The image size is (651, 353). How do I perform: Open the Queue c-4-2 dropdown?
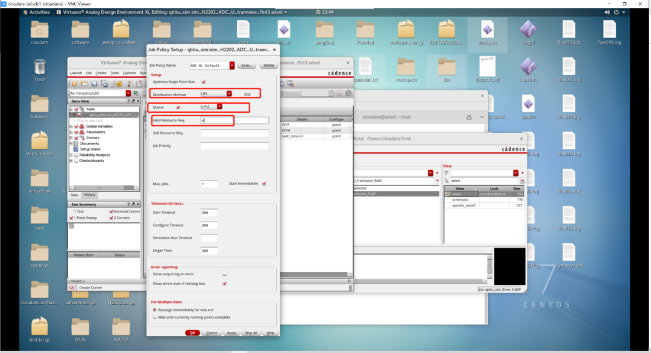(219, 107)
